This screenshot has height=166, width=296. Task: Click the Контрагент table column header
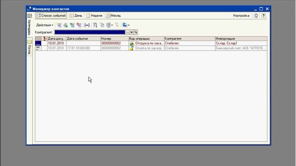190,39
